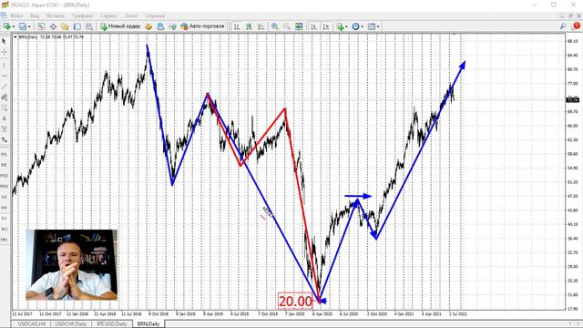This screenshot has width=583, height=328.
Task: Toggle the Data Window crosshair icon
Action: 53,26
